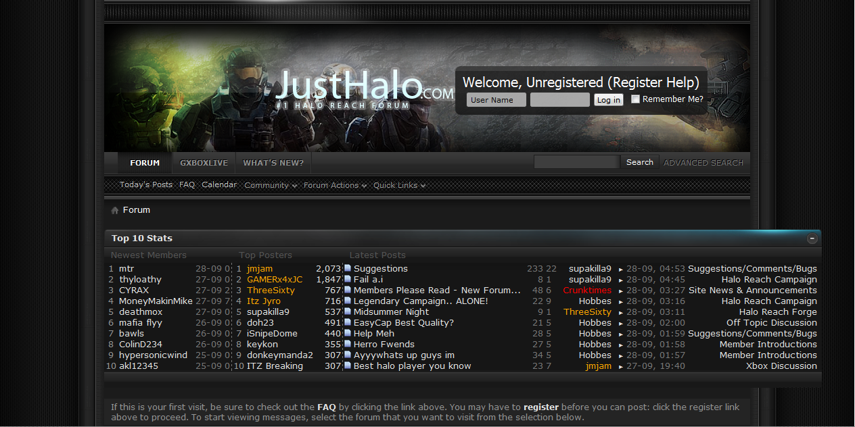Click last-post arrow before 28-09, 01:59
Screen dimensions: 855x427
point(621,334)
